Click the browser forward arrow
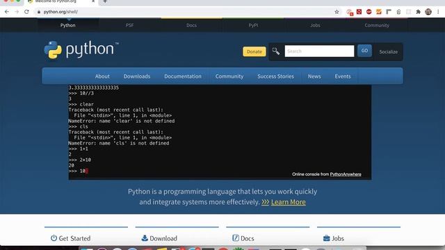This screenshot has height=250, width=445. point(17,12)
